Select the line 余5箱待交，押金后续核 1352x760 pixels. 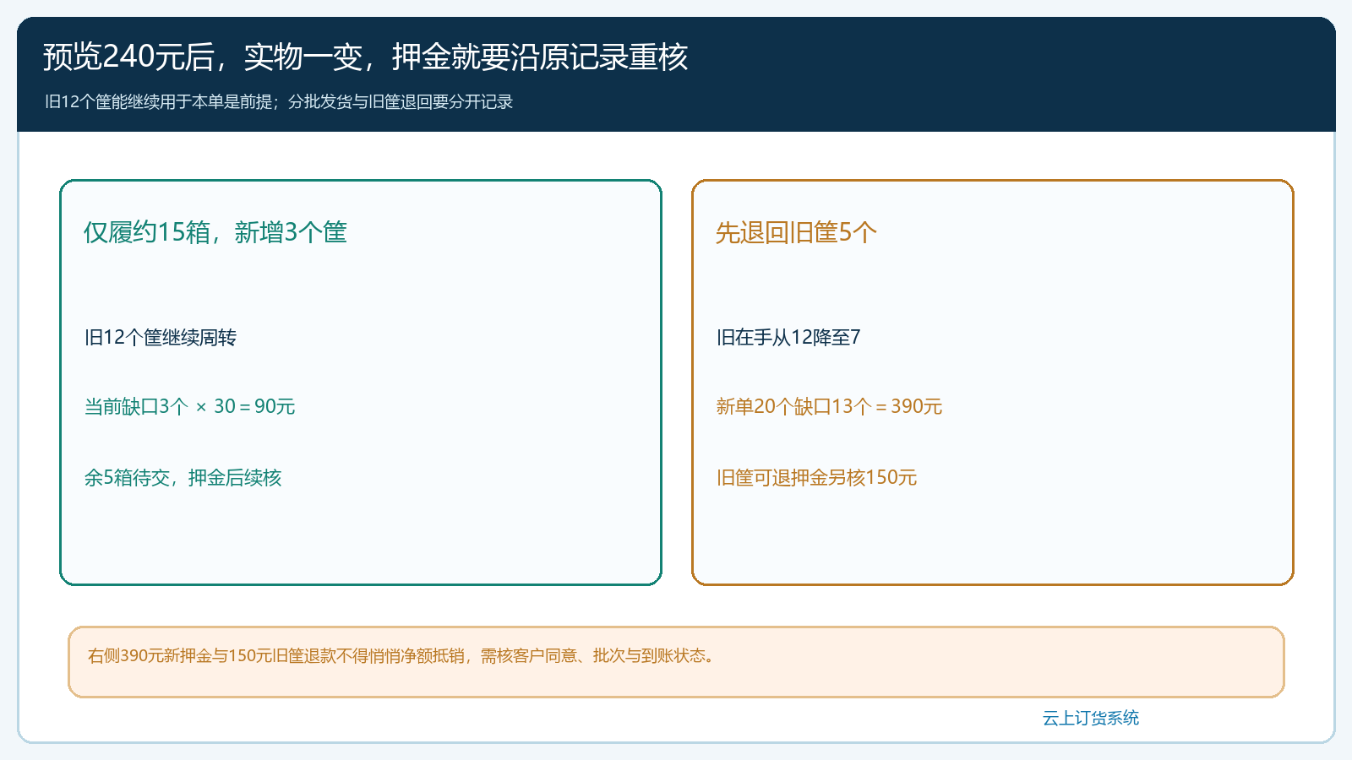click(183, 478)
